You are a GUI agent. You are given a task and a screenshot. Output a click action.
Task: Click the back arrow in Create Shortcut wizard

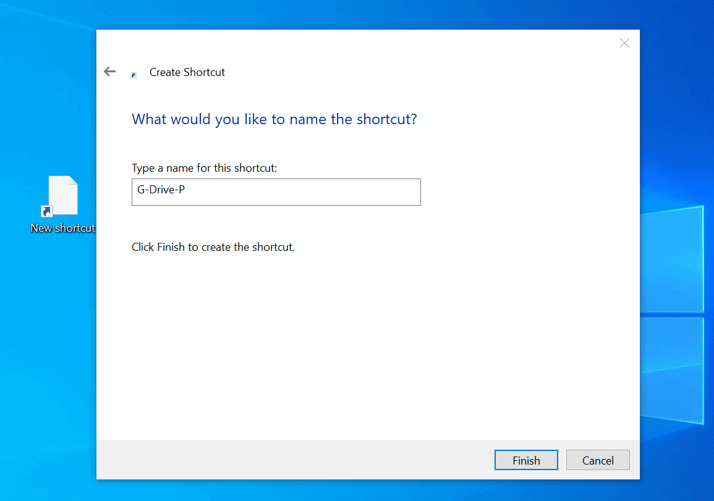pyautogui.click(x=109, y=71)
